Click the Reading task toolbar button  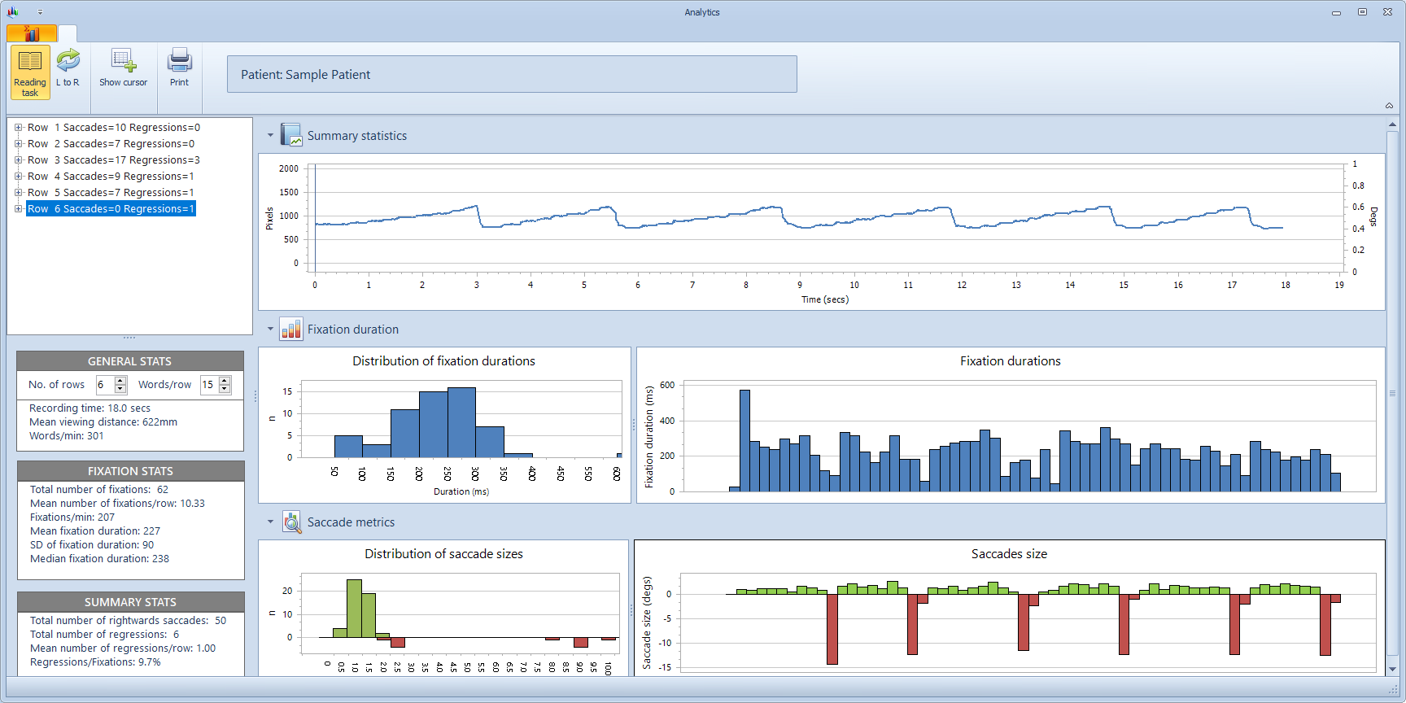(30, 72)
